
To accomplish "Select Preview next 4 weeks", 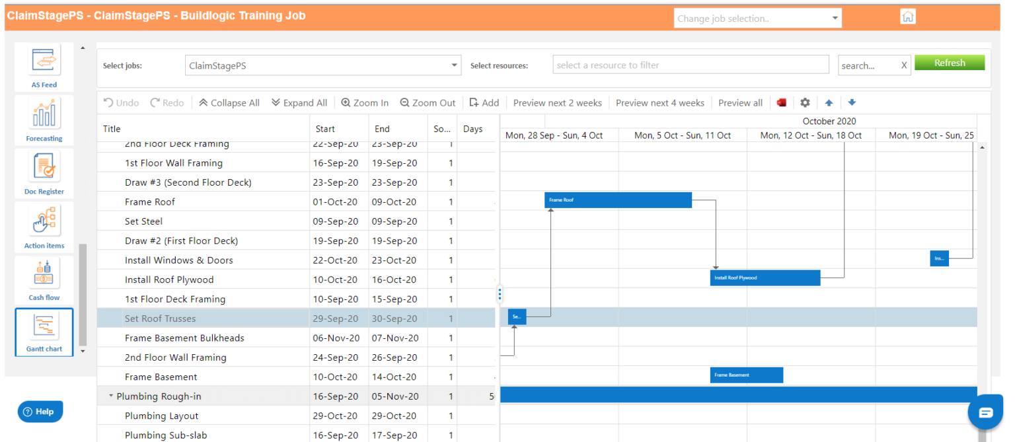I will (x=660, y=102).
